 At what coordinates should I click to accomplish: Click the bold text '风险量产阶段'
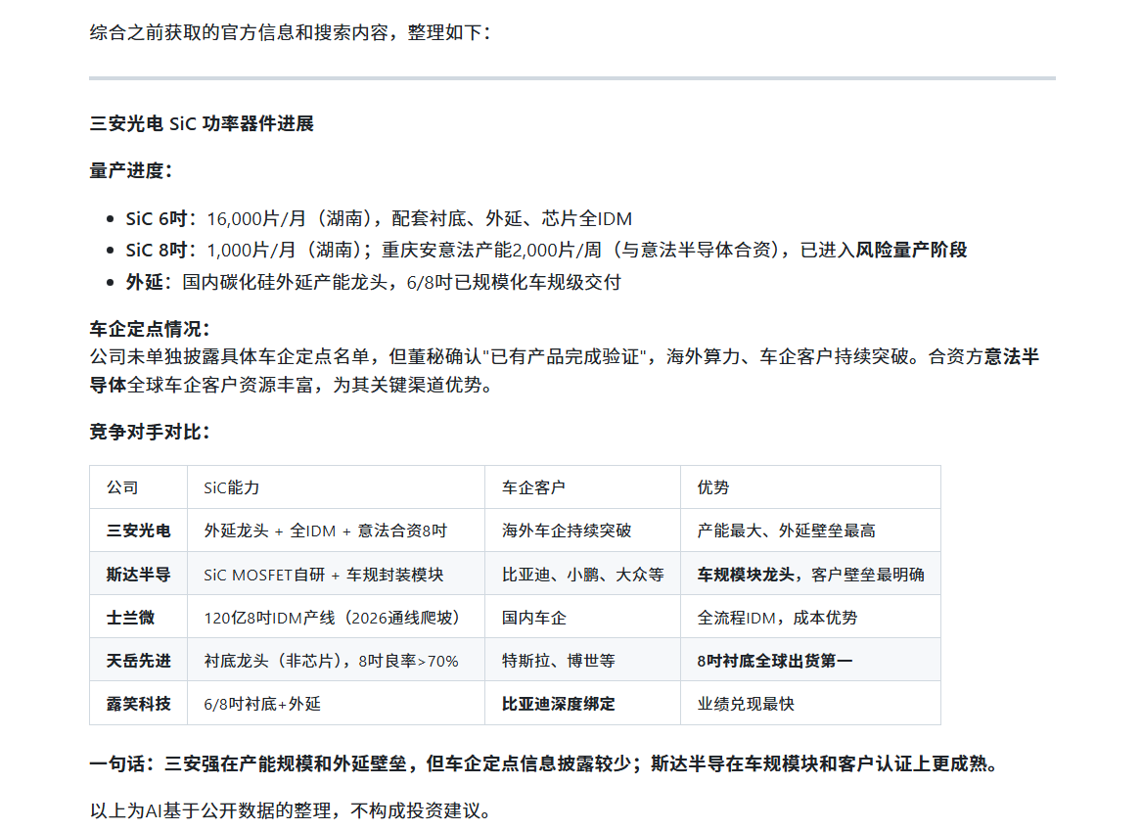(911, 250)
